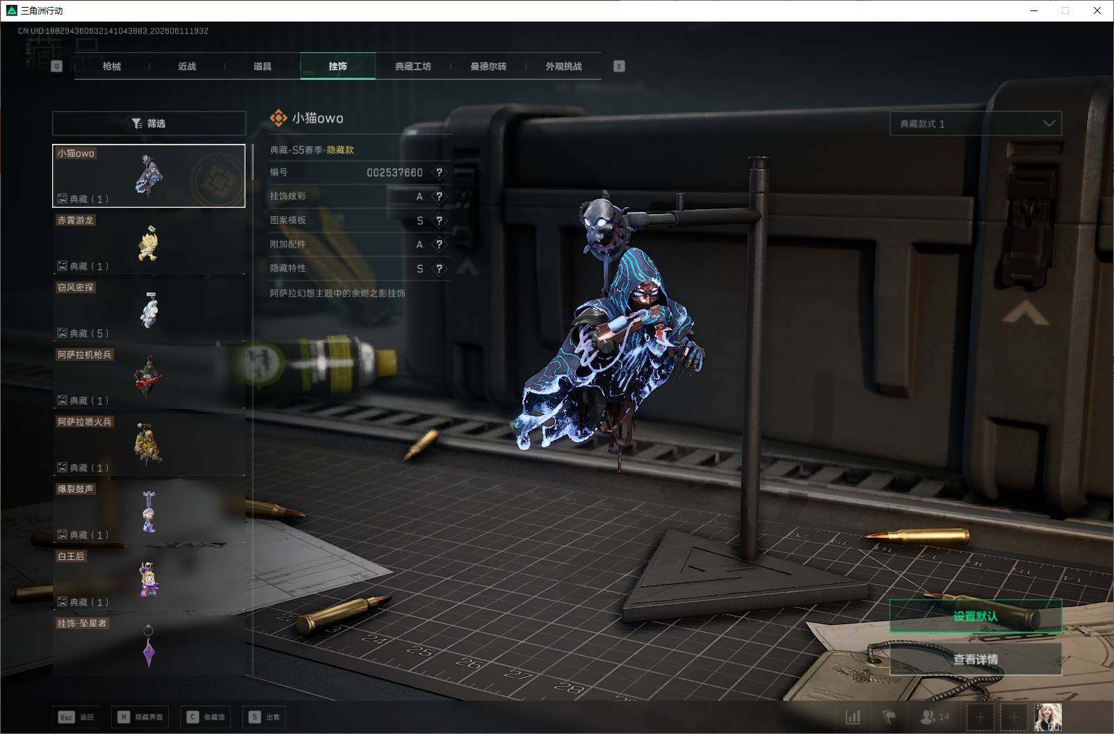The image size is (1114, 734).
Task: Click the hanging charm 3D preview model
Action: 608,334
